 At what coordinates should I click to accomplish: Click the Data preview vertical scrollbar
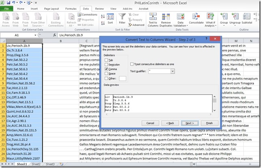[214, 104]
